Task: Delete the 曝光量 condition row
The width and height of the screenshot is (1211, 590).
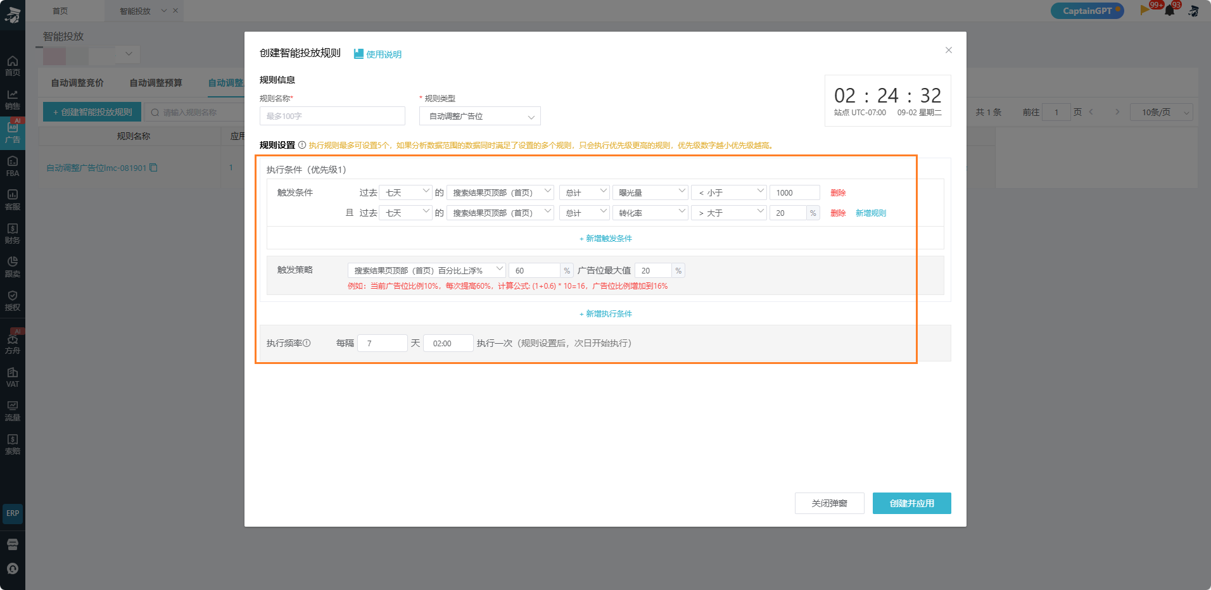Action: pyautogui.click(x=838, y=193)
